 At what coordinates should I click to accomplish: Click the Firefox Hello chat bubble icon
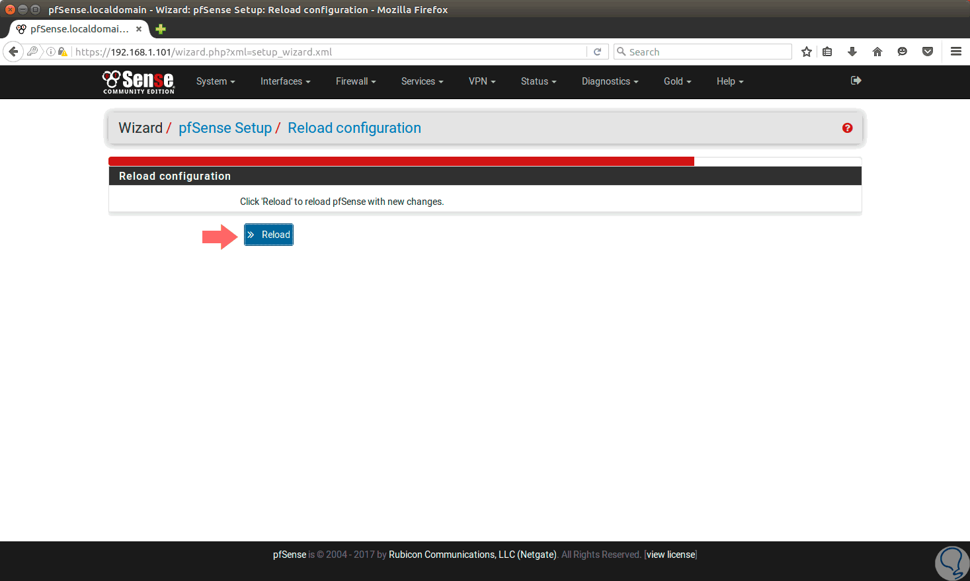(x=903, y=52)
